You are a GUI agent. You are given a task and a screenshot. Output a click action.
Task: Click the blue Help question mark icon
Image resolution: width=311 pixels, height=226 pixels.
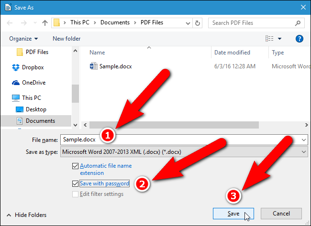point(300,39)
